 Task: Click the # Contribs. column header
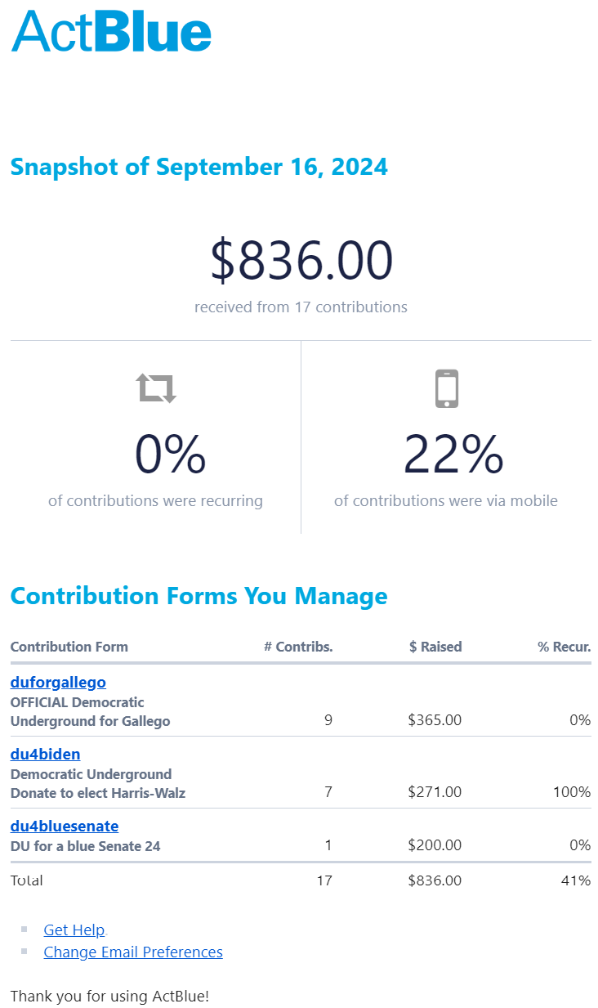point(298,647)
